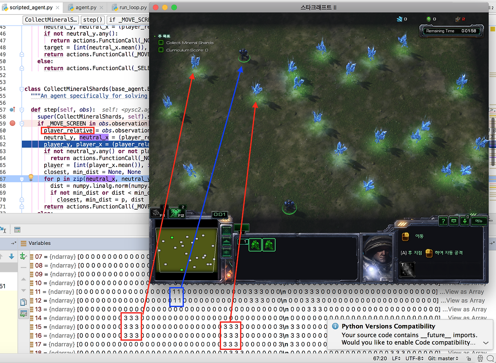Check the Curriculum Score objective box

[161, 50]
